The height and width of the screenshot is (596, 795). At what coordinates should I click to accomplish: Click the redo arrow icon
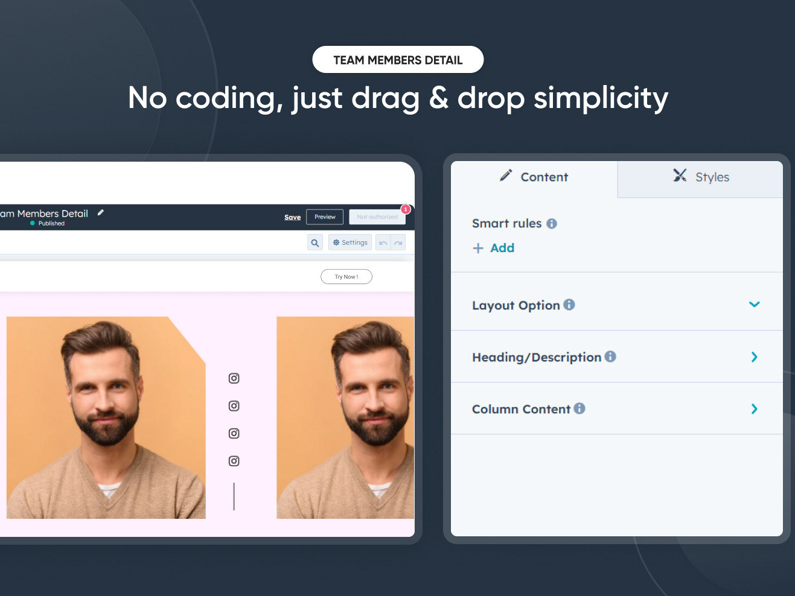pyautogui.click(x=398, y=242)
